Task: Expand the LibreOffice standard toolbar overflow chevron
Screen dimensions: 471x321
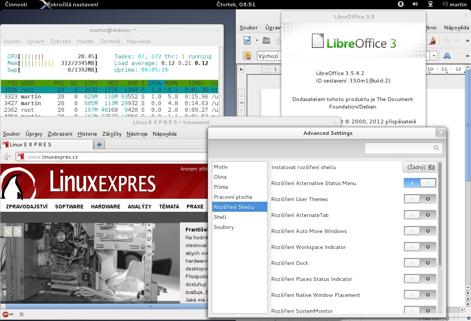Action: click(467, 40)
